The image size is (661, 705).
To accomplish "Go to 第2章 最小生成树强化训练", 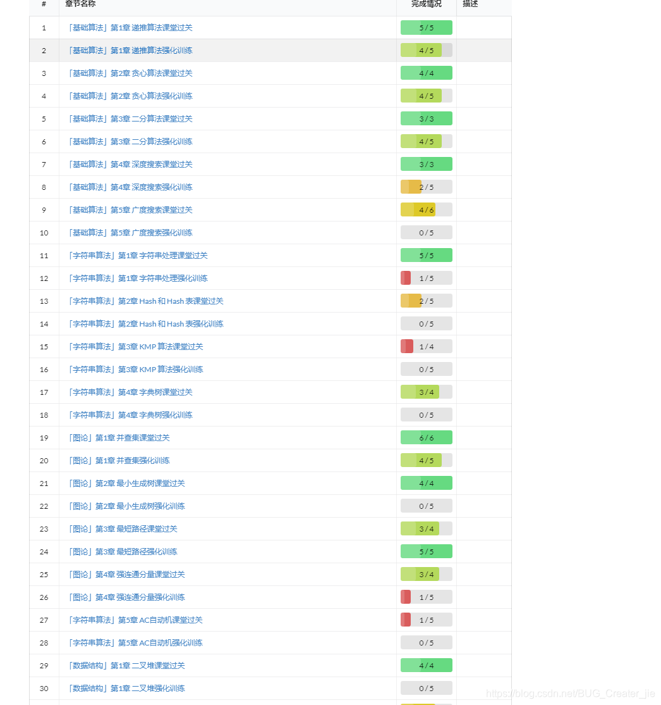I will [126, 506].
